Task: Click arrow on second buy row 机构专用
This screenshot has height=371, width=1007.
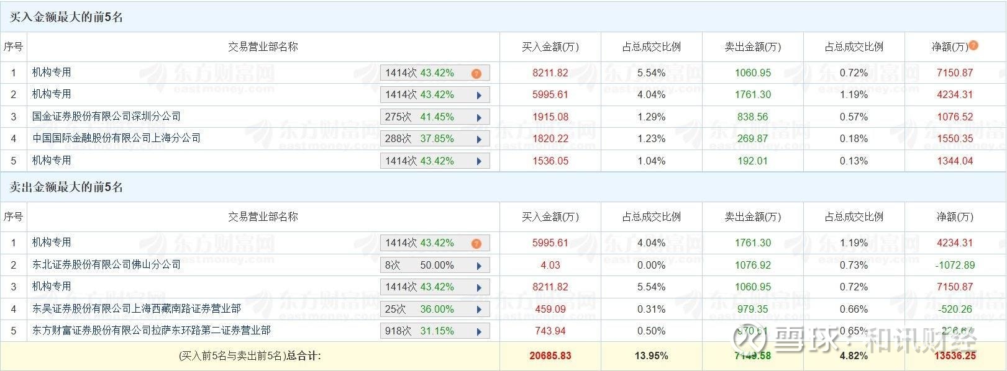Action: tap(479, 95)
